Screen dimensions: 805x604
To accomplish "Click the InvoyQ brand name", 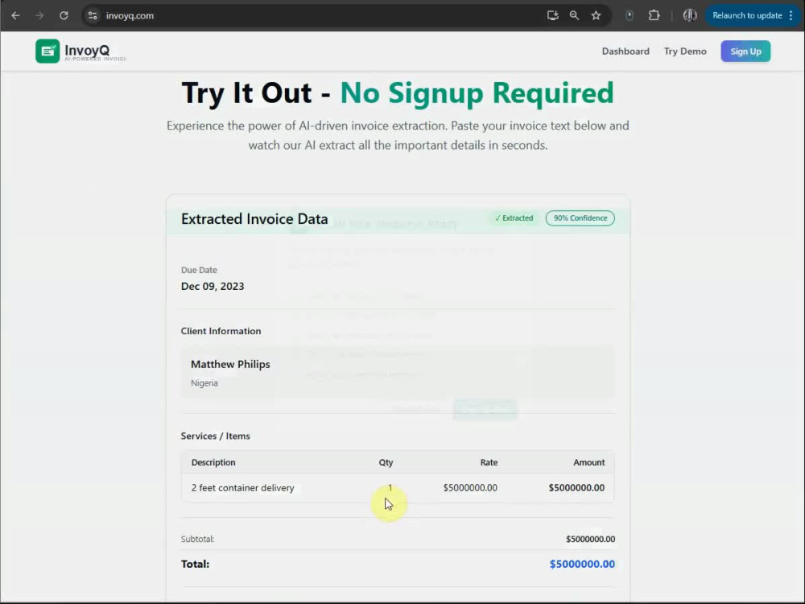I will [87, 50].
